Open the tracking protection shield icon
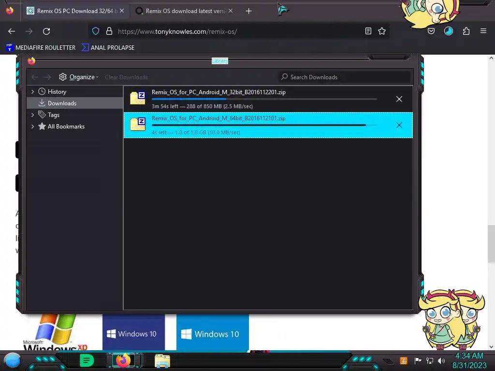This screenshot has width=495, height=371. coord(96,31)
